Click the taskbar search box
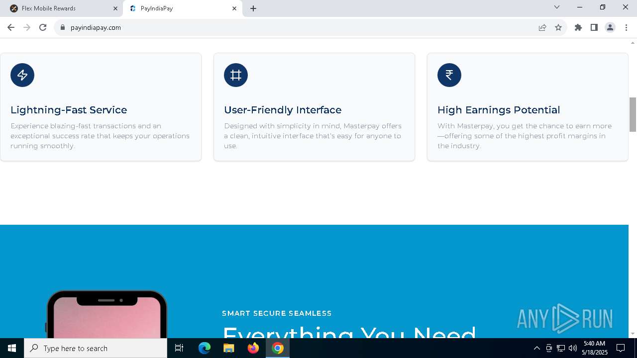This screenshot has height=358, width=637. 96,348
